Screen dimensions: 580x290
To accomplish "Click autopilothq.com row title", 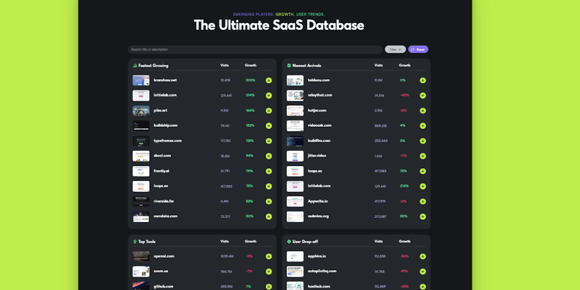I will pos(322,271).
